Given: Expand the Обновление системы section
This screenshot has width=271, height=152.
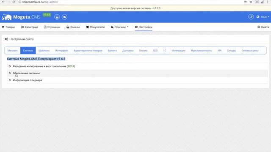Looking at the screenshot, I should pyautogui.click(x=137, y=73).
